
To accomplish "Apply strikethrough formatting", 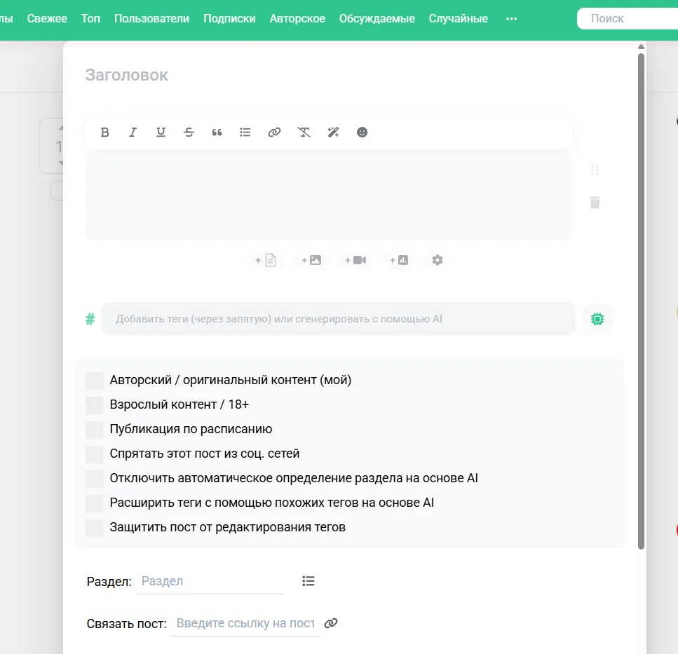I will (x=189, y=132).
